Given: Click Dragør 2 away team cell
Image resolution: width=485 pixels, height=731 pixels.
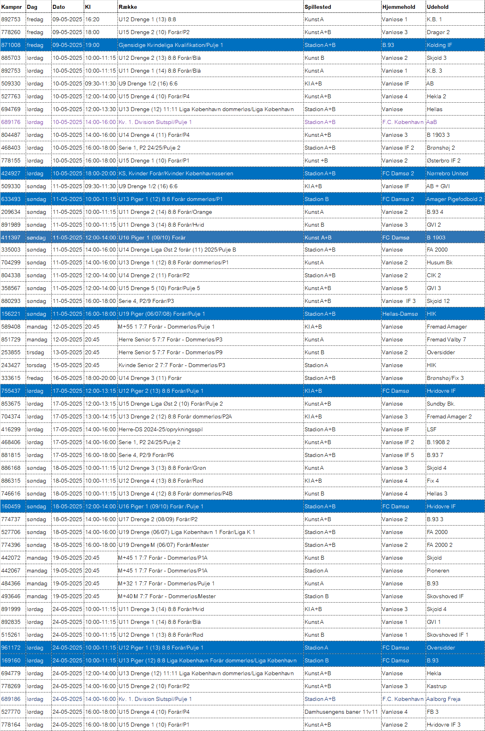Looking at the screenshot, I should pos(438,32).
